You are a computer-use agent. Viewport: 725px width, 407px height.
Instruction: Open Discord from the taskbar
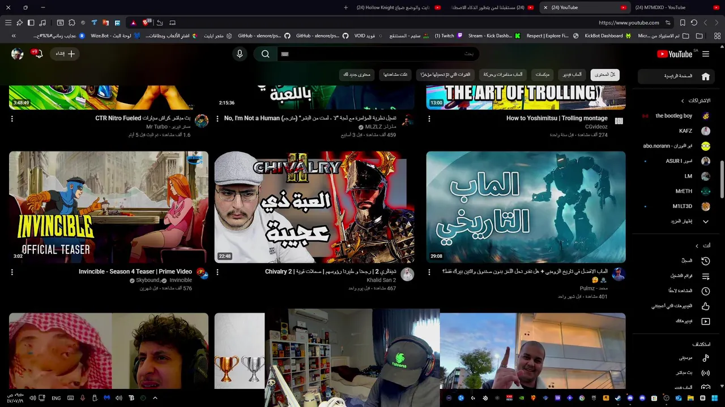click(629, 398)
